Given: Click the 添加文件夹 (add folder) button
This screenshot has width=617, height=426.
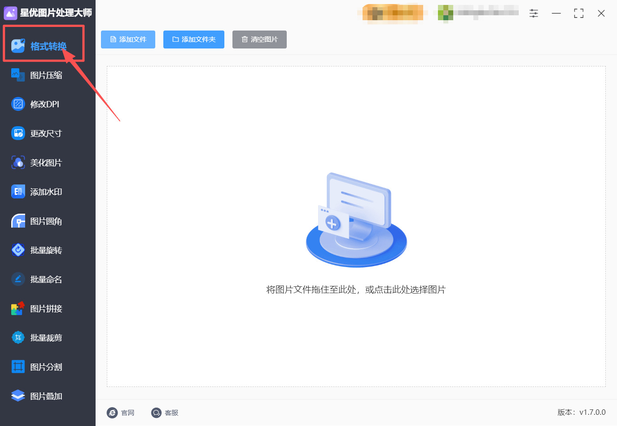Looking at the screenshot, I should pyautogui.click(x=193, y=40).
